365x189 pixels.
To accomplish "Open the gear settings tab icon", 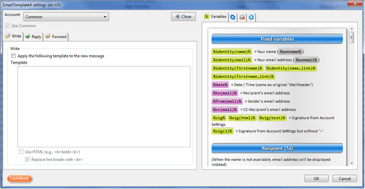I will tap(233, 17).
